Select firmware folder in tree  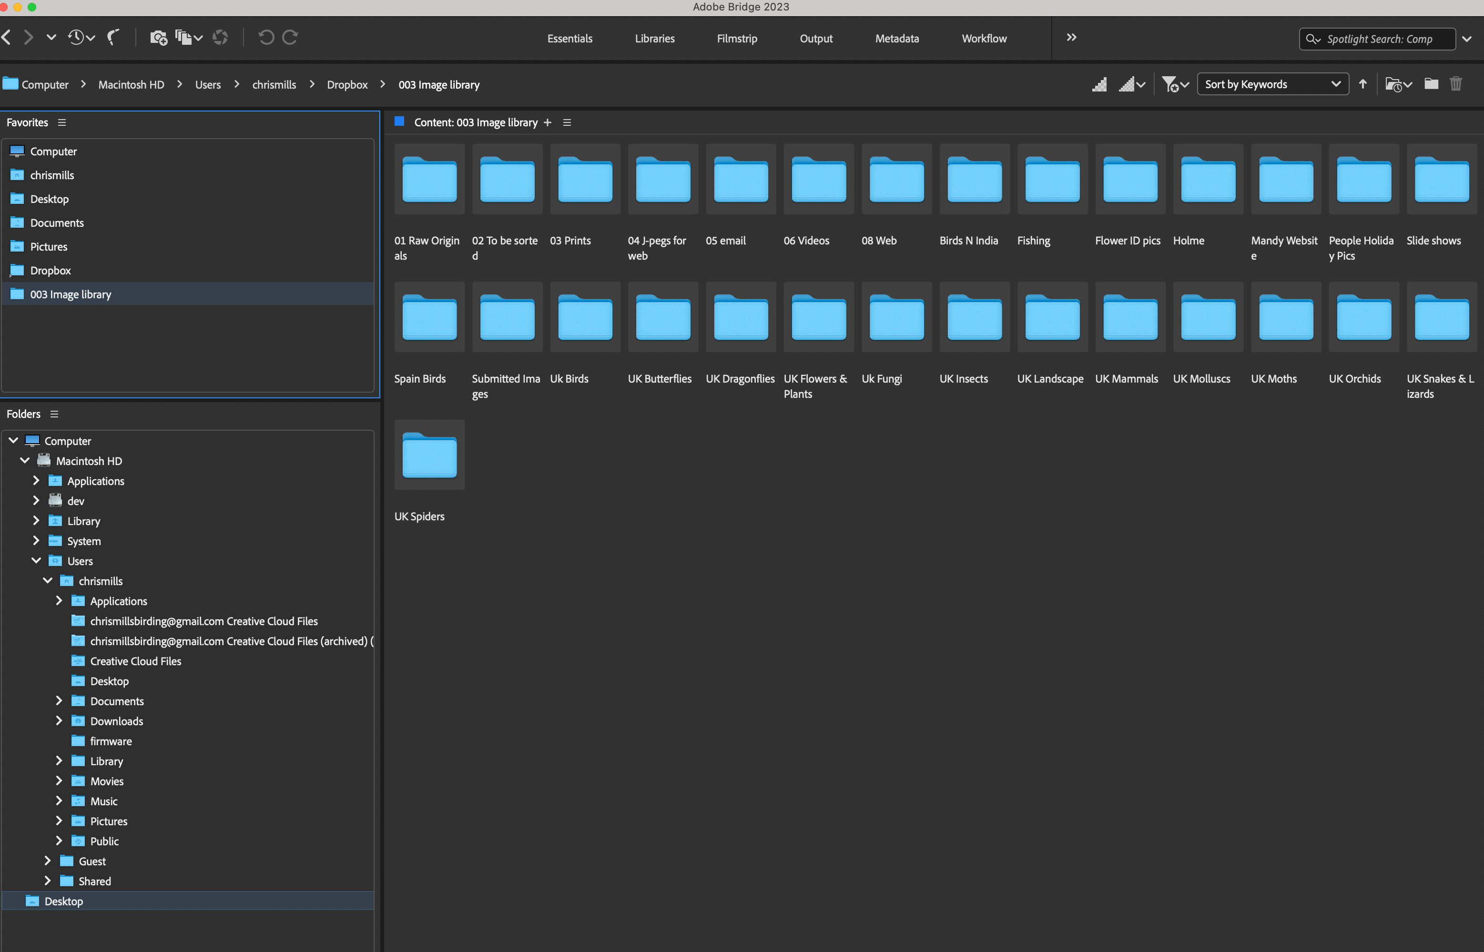pos(111,741)
